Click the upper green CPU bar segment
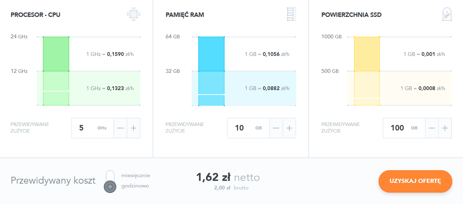This screenshot has width=463, height=204. click(x=56, y=54)
